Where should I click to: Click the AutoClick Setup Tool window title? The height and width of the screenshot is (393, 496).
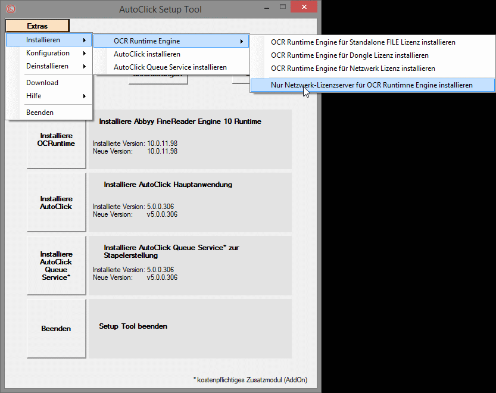[x=160, y=10]
